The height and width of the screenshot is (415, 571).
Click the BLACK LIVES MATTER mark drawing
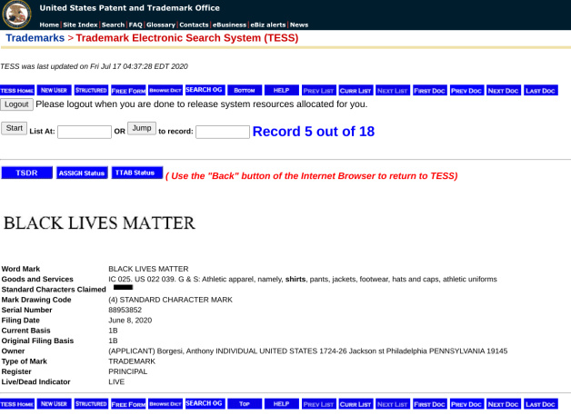99,223
